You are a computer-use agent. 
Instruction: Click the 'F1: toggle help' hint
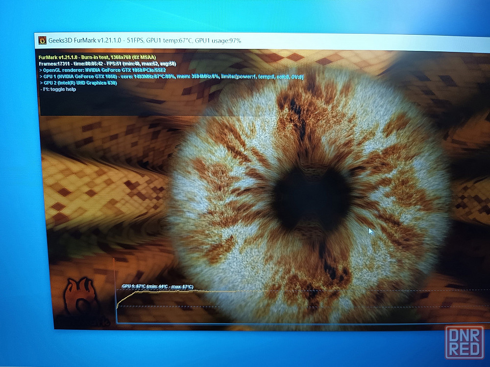[x=58, y=89]
